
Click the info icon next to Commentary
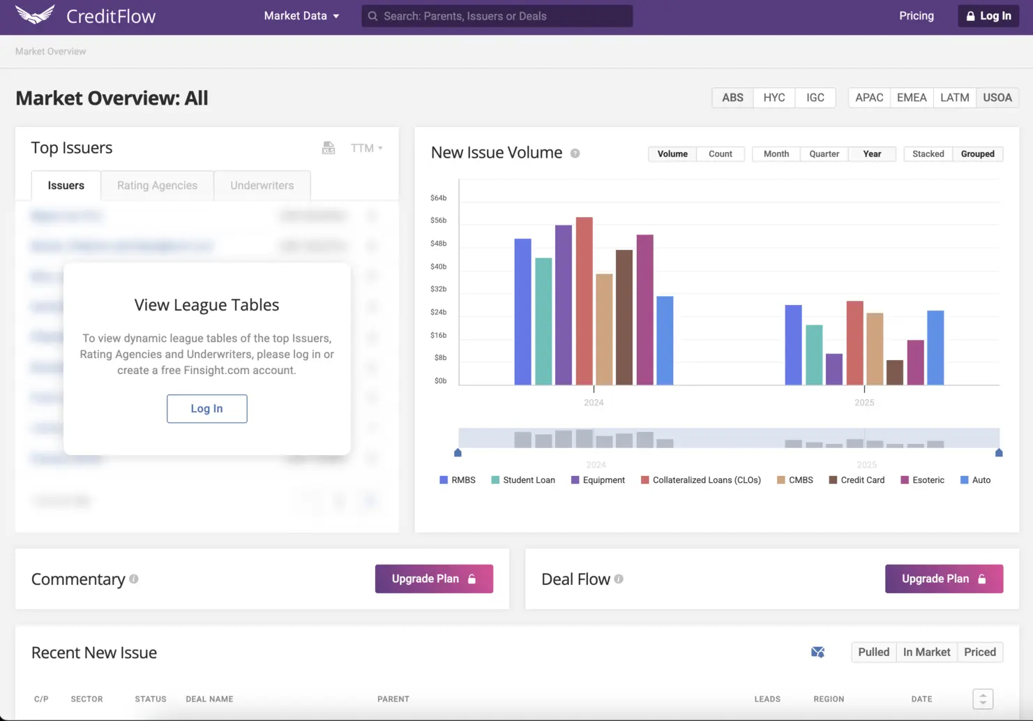[134, 579]
